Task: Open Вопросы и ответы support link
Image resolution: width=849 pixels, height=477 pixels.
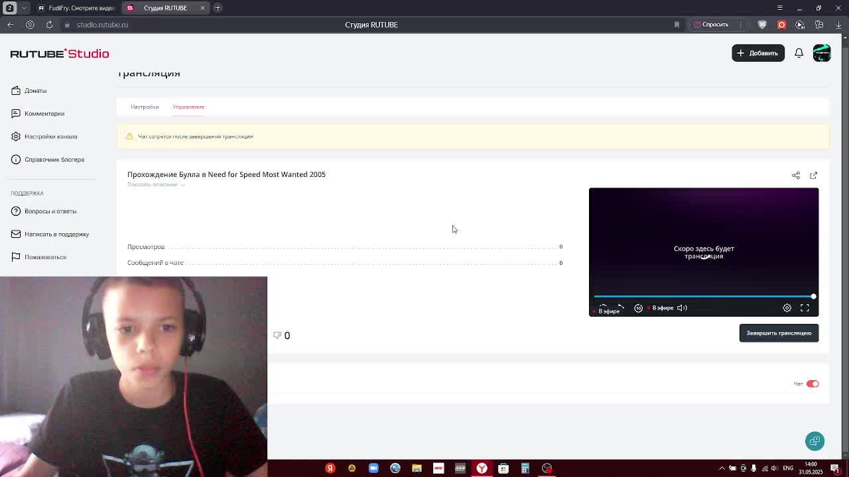Action: (x=50, y=211)
